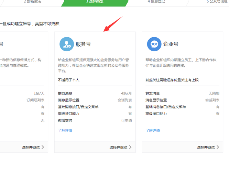Select step 2 邮箱激活 tab

tap(32, 2)
